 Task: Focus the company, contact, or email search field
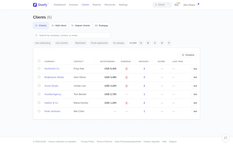[x=72, y=35]
